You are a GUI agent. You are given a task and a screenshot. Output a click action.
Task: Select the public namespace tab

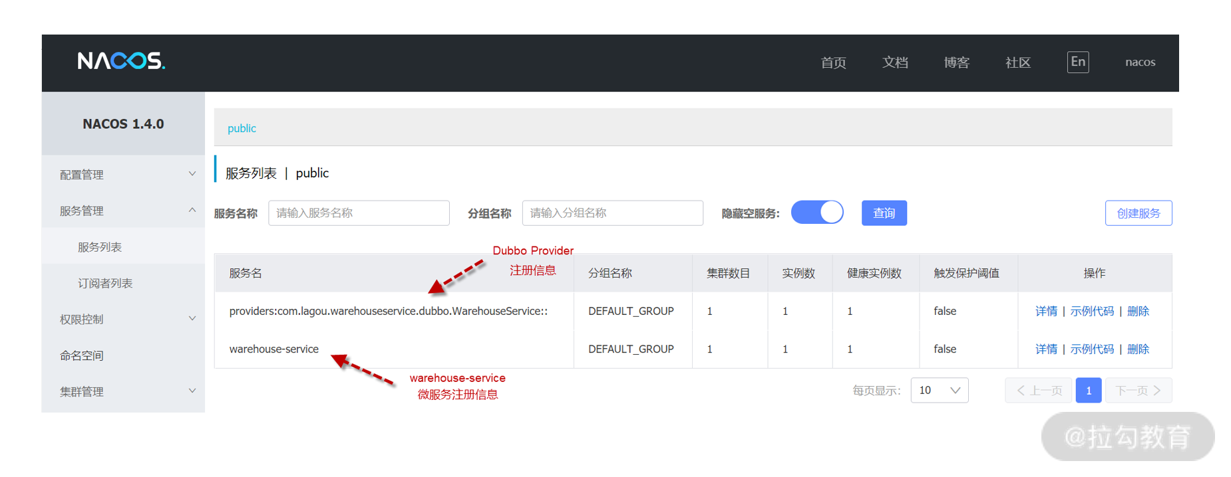pos(242,128)
